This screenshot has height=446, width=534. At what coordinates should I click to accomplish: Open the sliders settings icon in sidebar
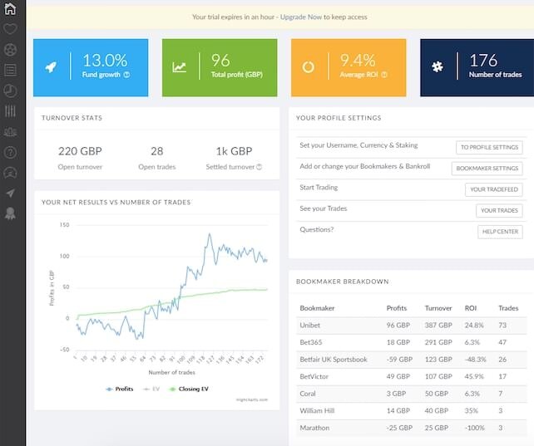10,111
